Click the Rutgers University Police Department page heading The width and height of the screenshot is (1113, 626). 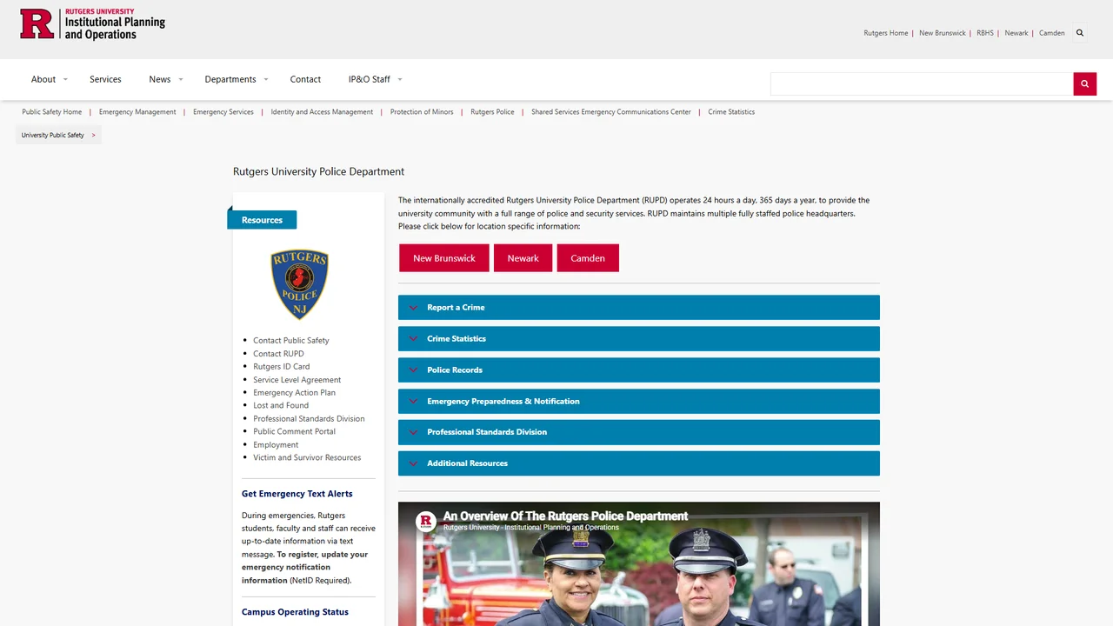pos(318,171)
